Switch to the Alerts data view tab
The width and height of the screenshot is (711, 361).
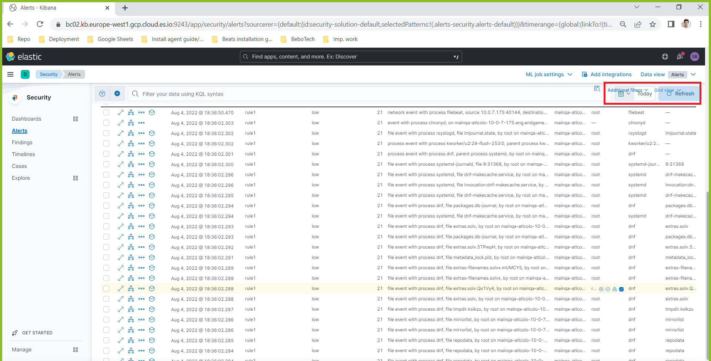677,74
